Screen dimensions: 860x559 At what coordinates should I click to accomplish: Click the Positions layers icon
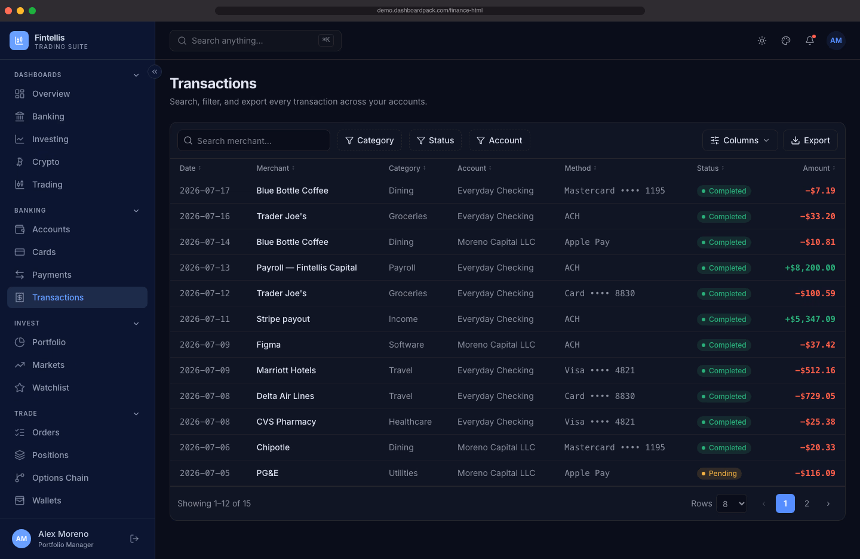tap(20, 455)
